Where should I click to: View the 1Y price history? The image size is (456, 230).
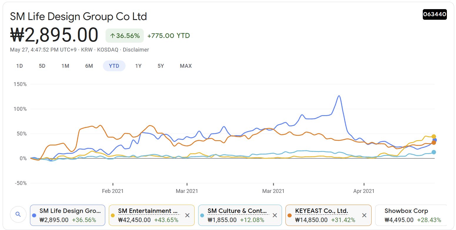coord(138,66)
